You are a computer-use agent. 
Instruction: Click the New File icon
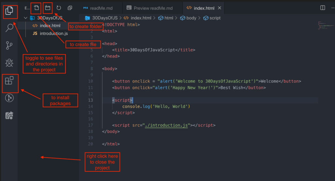point(36,8)
